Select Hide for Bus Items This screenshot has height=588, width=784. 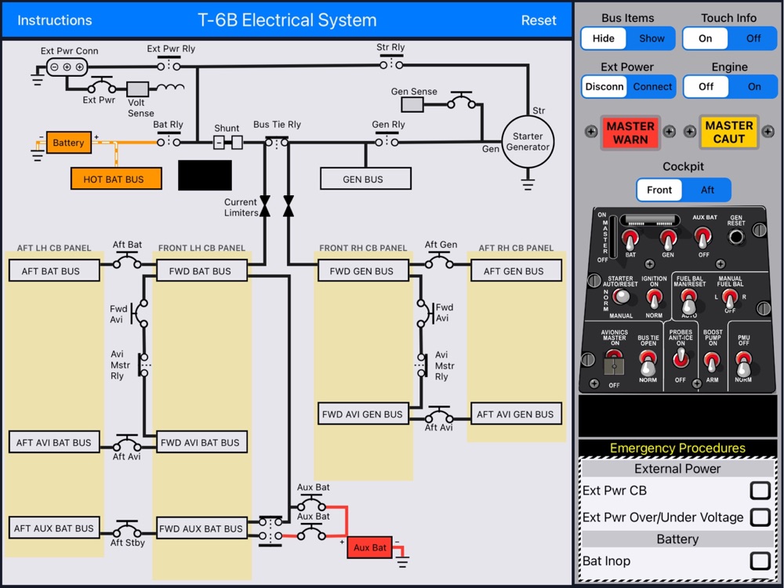tap(604, 38)
